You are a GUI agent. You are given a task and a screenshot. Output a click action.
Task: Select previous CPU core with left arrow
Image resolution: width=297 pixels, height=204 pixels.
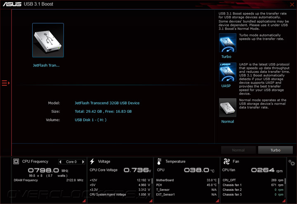click(60, 162)
